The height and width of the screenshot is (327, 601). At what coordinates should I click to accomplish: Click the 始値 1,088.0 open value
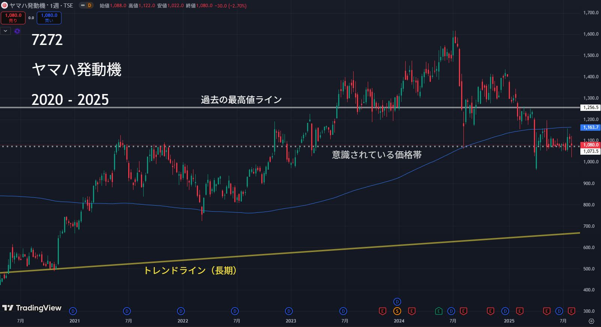coord(113,6)
